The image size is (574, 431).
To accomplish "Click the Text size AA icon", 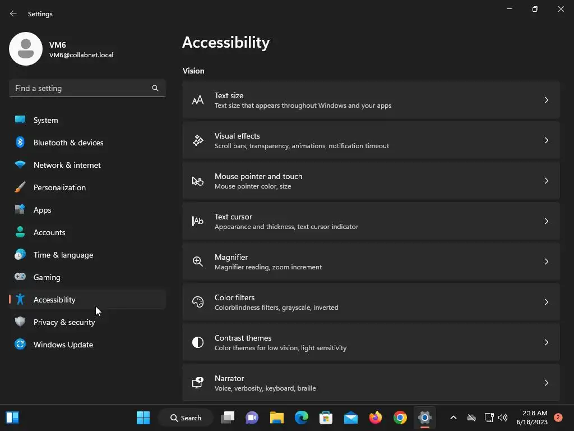I will (198, 100).
